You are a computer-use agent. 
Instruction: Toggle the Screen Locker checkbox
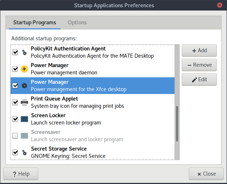(x=15, y=119)
